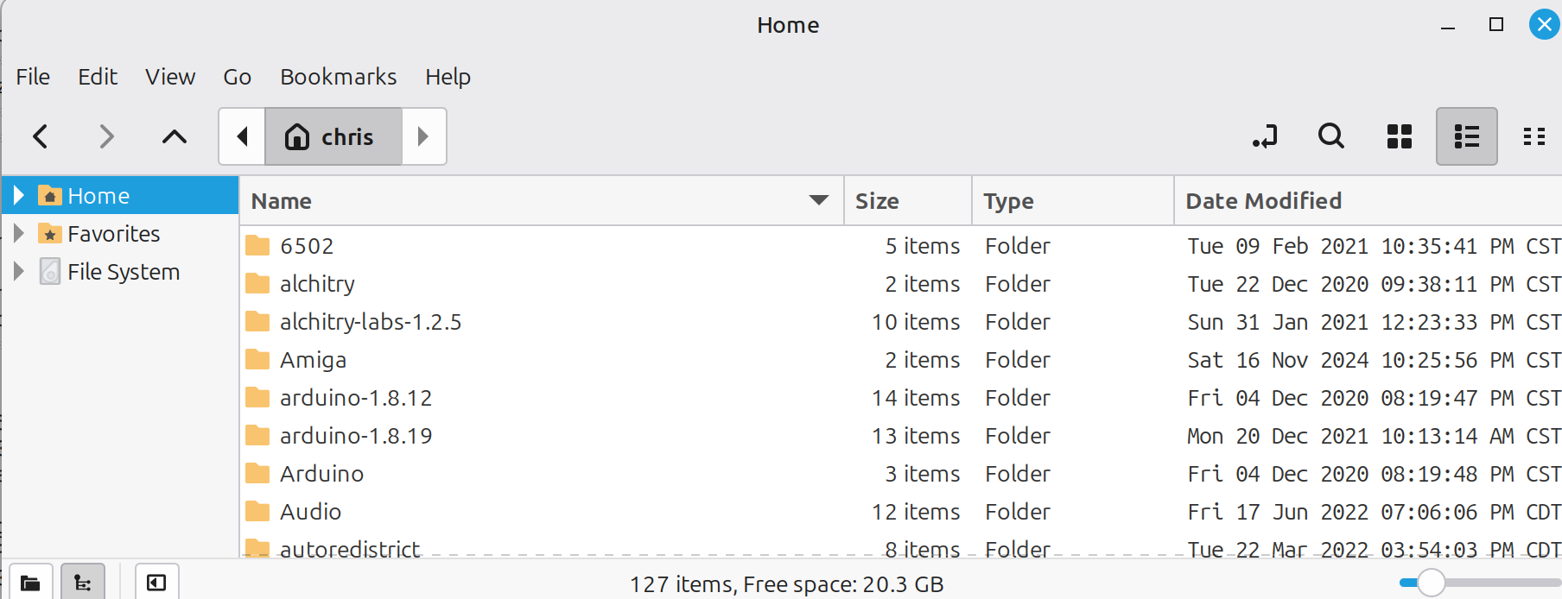Open the file search tool
The width and height of the screenshot is (1562, 599).
coord(1330,136)
